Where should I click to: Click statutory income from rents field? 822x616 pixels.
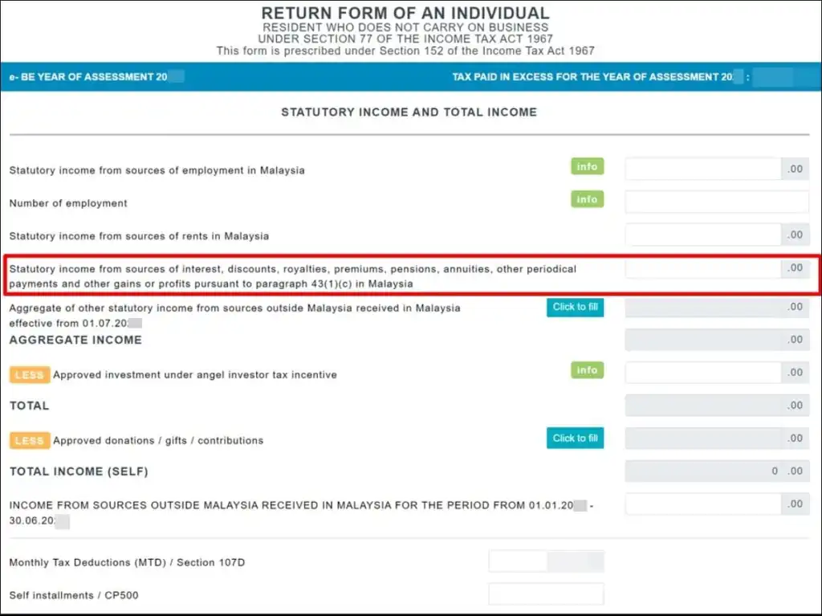[x=702, y=235]
